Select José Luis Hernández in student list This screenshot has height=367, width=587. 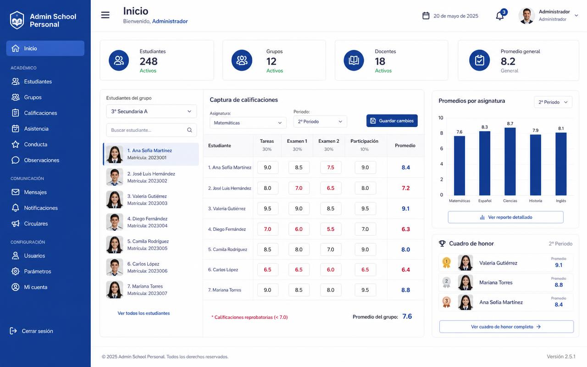tap(151, 177)
